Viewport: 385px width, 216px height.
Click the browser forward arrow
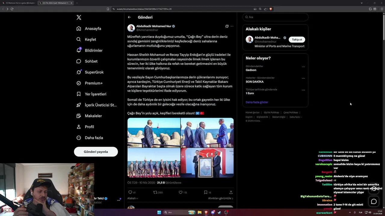click(8, 9)
